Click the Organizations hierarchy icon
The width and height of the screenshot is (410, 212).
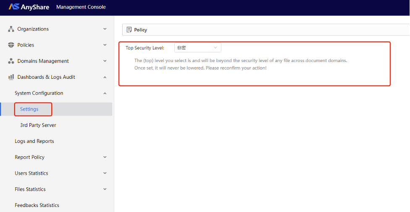coord(11,29)
